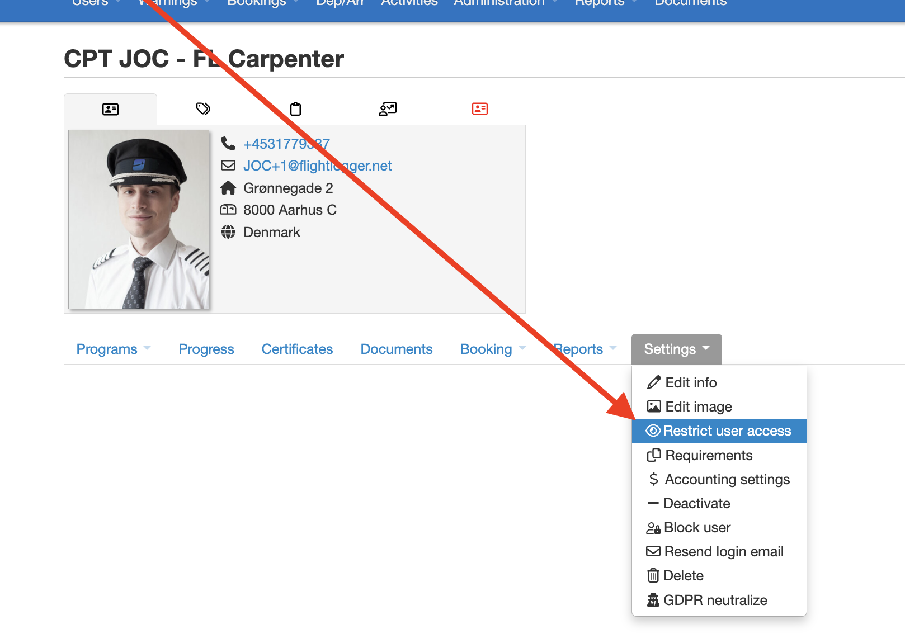
Task: Enable Restrict user access for this user
Action: (727, 431)
